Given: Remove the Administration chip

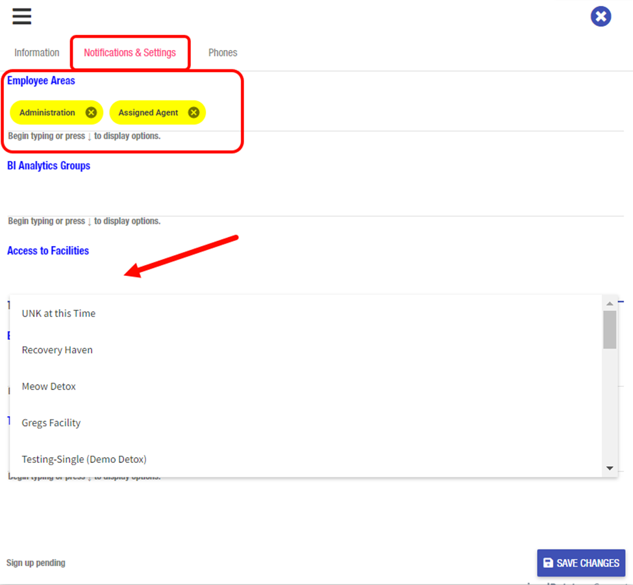Looking at the screenshot, I should click(91, 112).
